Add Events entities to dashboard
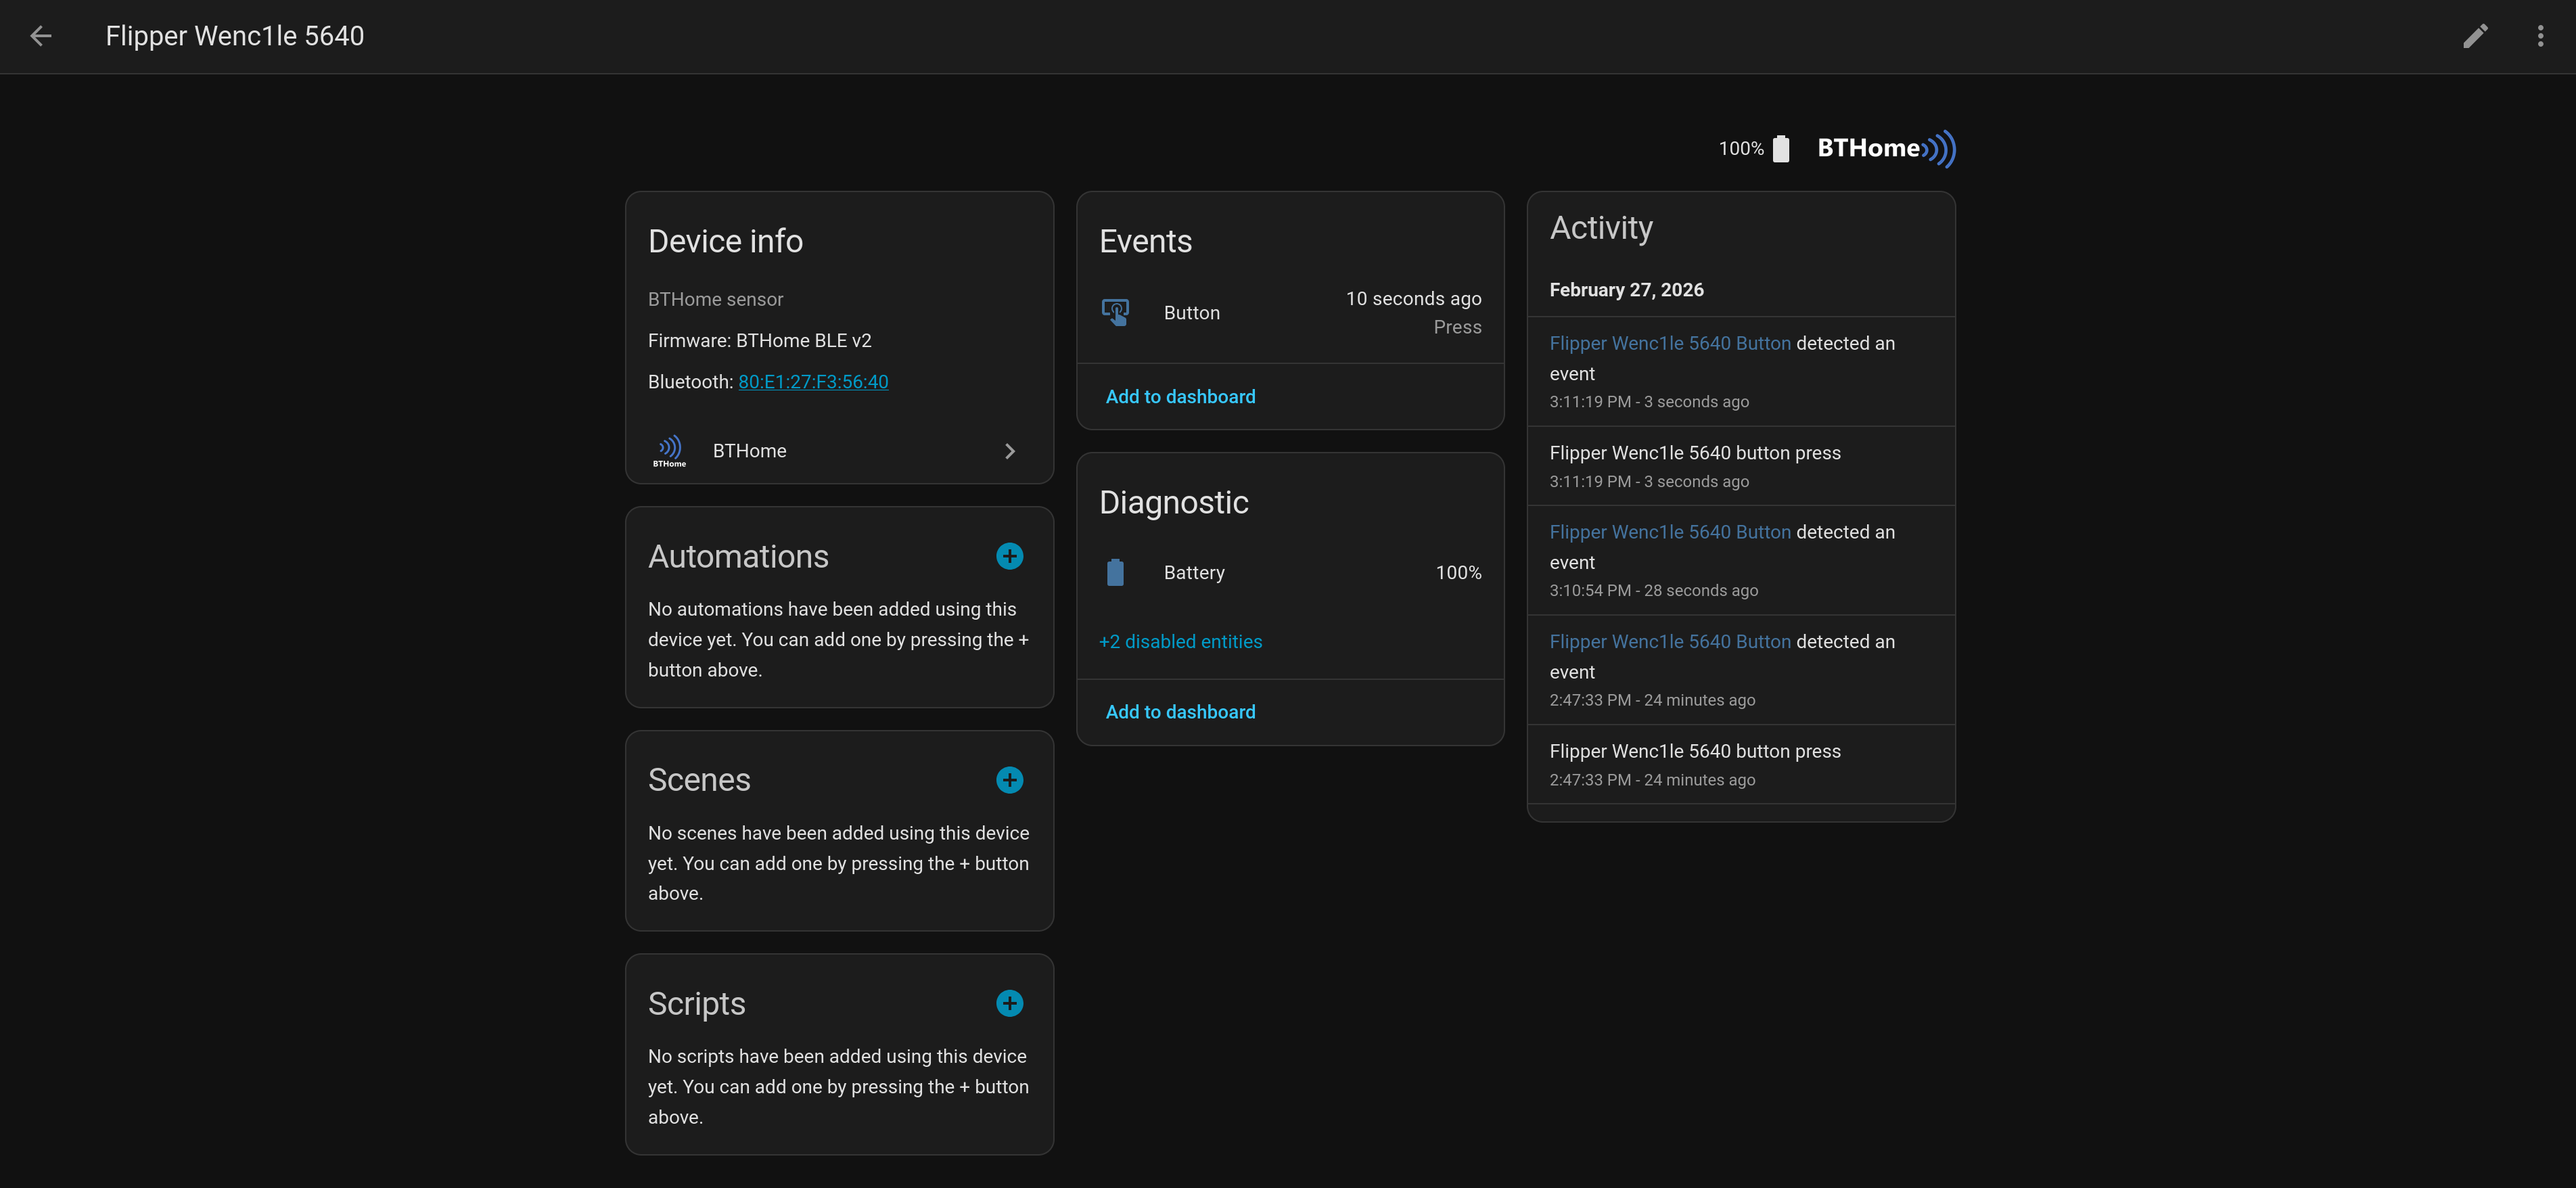 pyautogui.click(x=1180, y=397)
